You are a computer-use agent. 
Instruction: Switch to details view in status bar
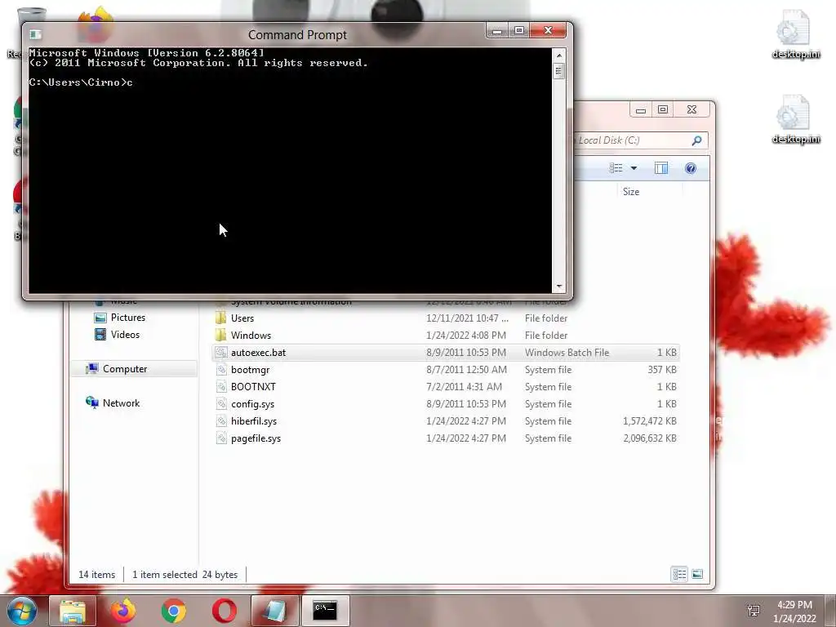[679, 574]
